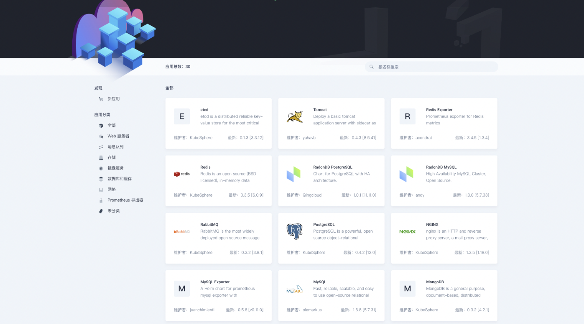Click the PostgreSQL elephant logo icon

pos(295,231)
